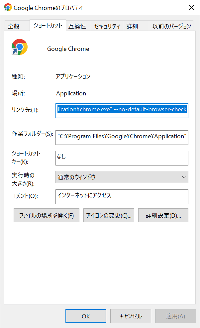
Task: Click the 種類: label
Action: click(x=18, y=76)
